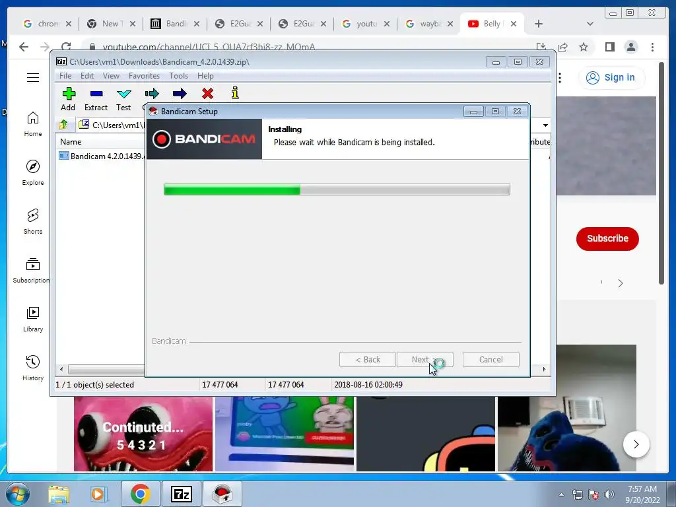Click the Move dark blue arrow icon
This screenshot has width=676, height=507.
(x=180, y=94)
